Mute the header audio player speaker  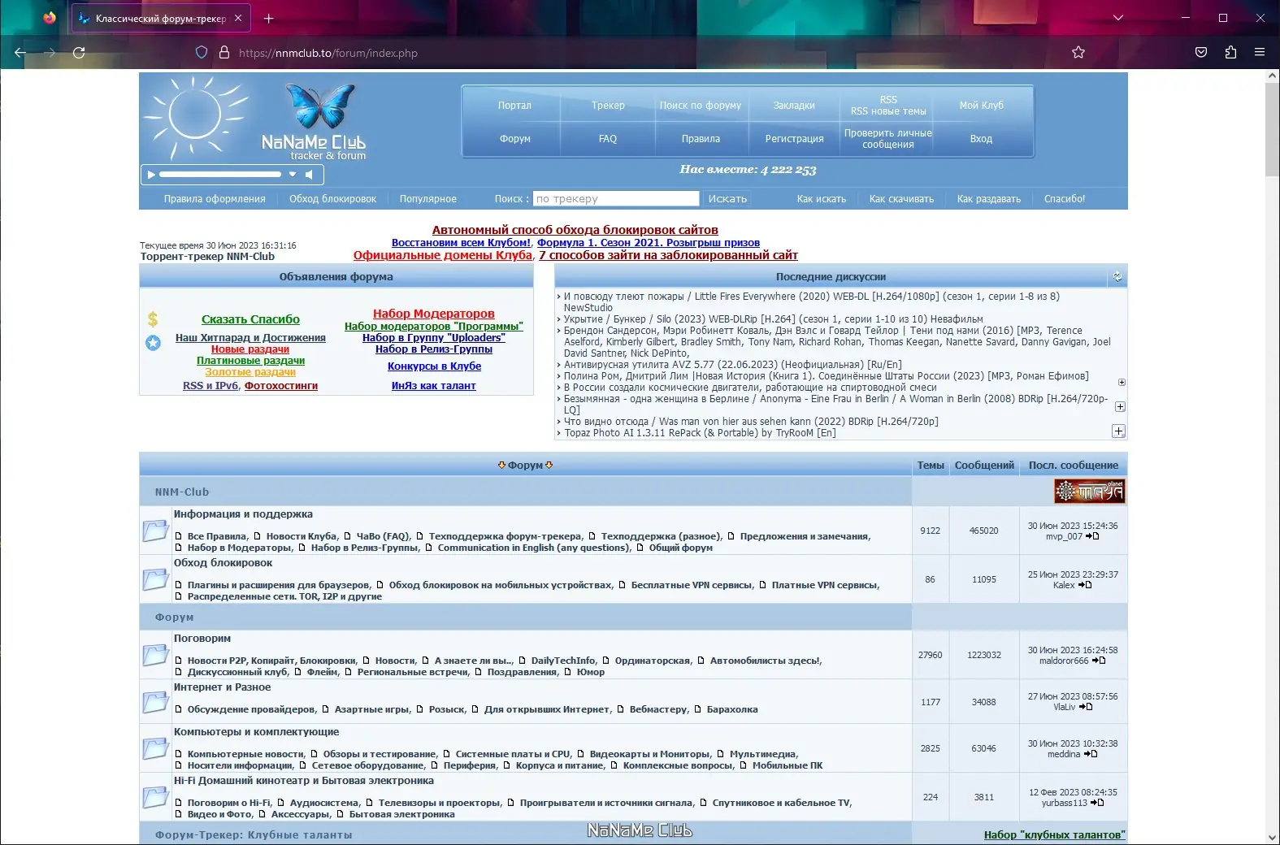click(309, 174)
